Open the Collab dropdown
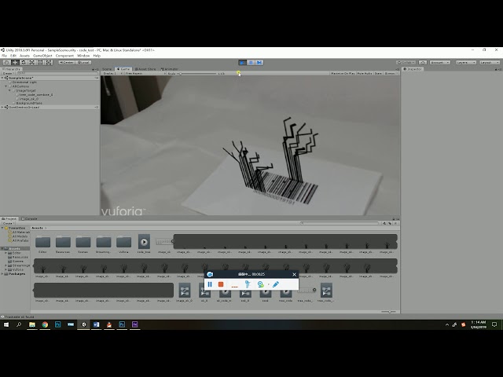This screenshot has width=503, height=377. (406, 63)
